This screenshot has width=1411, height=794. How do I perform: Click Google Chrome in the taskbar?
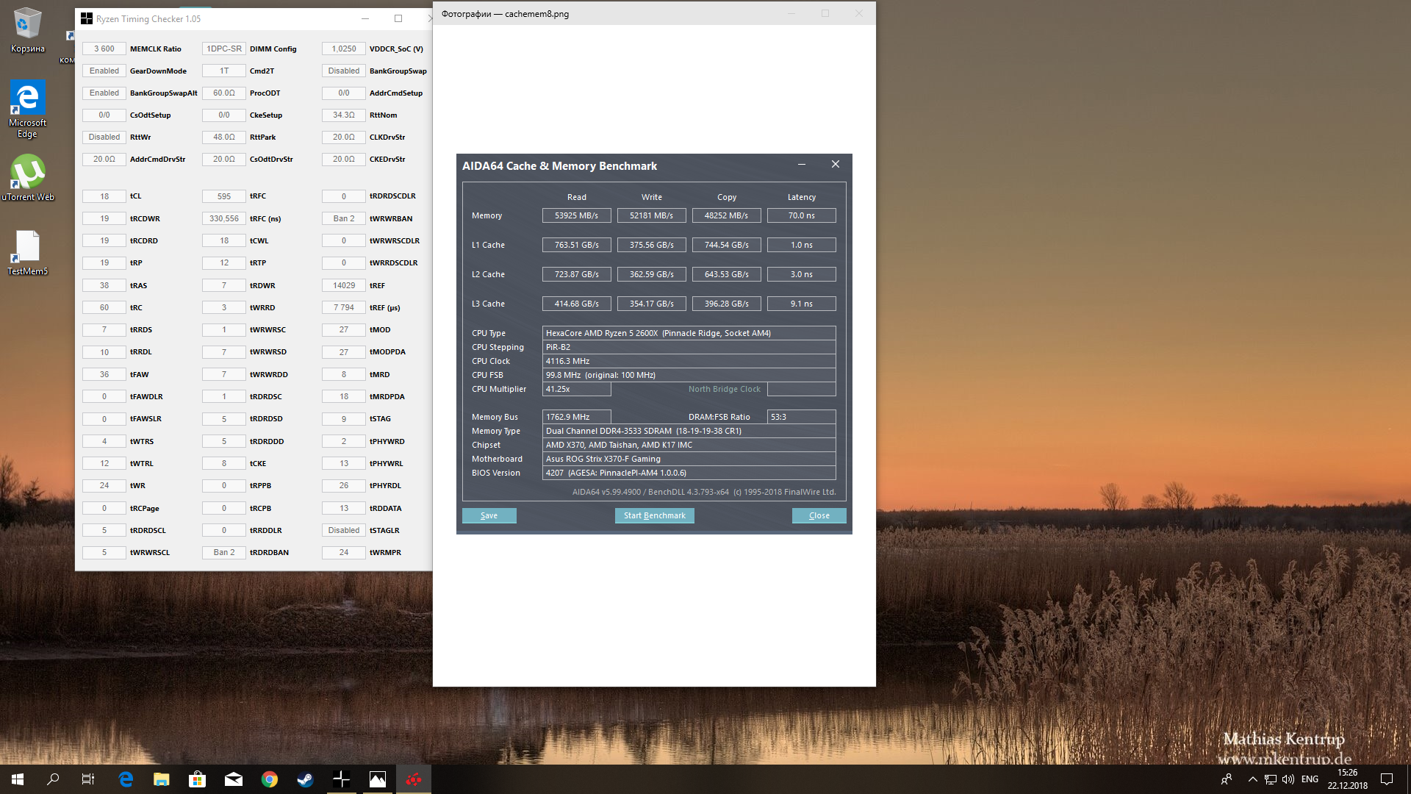point(270,779)
